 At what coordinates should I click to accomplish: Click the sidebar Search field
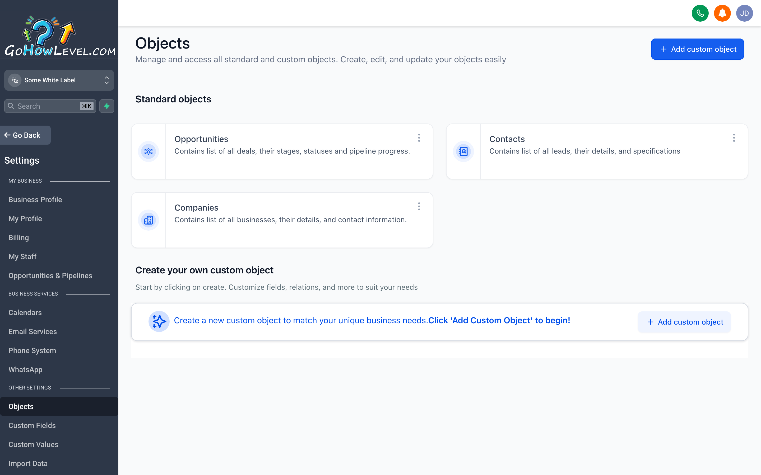tap(50, 106)
